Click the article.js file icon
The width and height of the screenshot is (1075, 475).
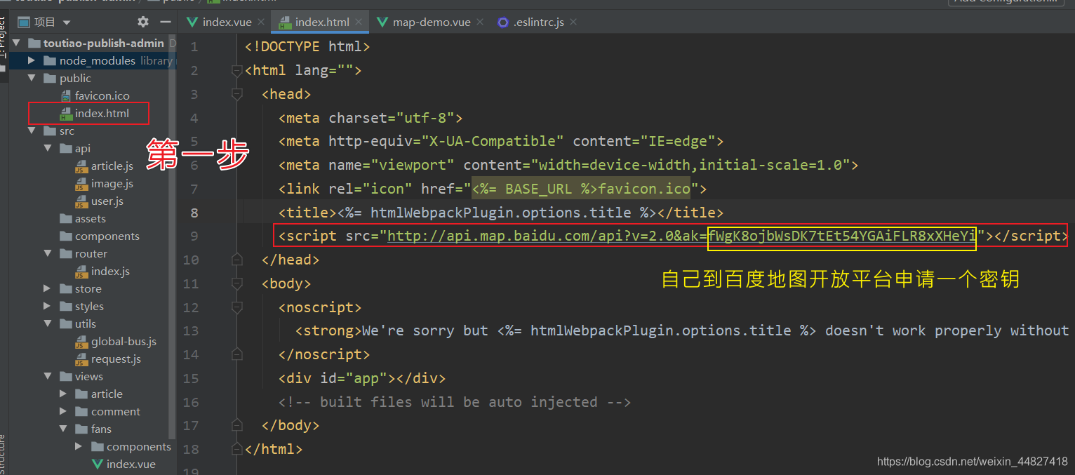(x=81, y=166)
